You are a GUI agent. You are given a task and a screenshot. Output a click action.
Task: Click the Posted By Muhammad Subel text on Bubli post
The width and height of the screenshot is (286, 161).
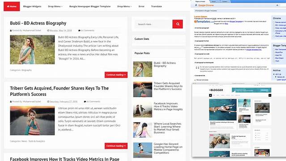pos(26,30)
